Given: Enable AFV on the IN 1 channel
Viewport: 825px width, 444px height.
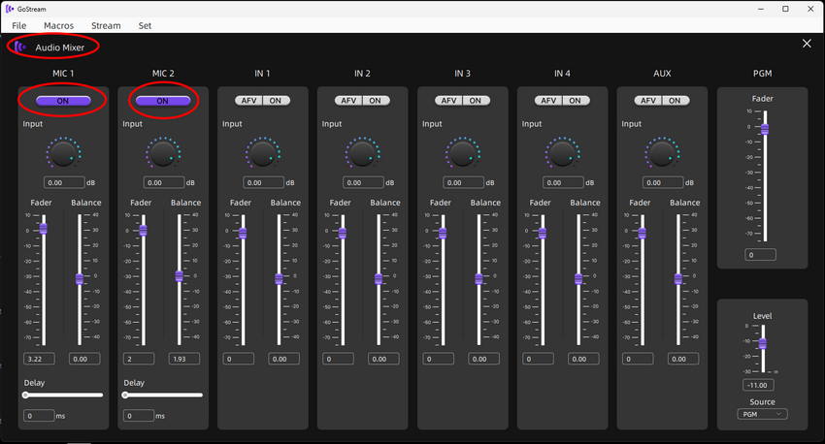Looking at the screenshot, I should 248,101.
